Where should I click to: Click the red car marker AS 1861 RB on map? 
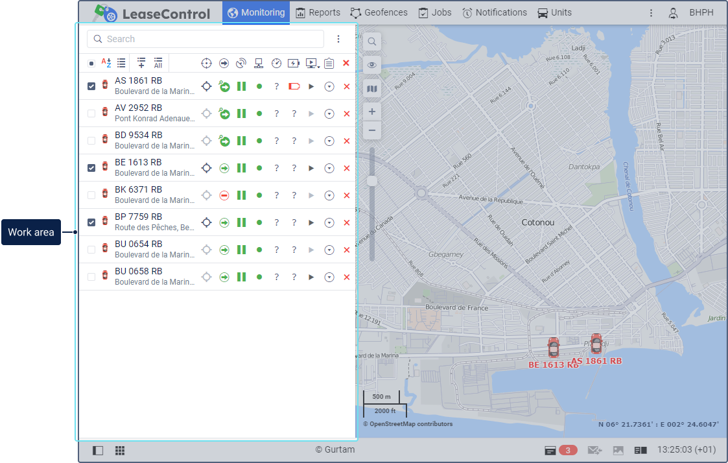pyautogui.click(x=596, y=344)
